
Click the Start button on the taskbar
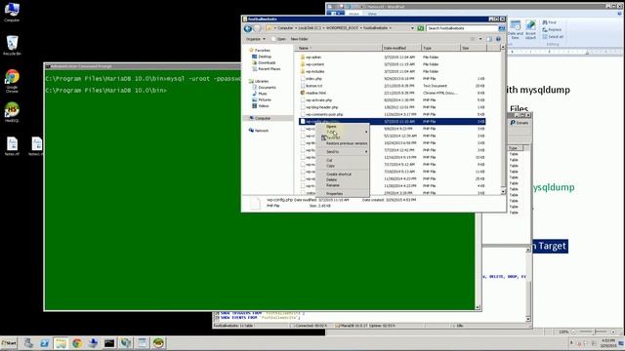click(9, 342)
